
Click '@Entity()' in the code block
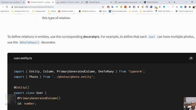[x=21, y=87]
